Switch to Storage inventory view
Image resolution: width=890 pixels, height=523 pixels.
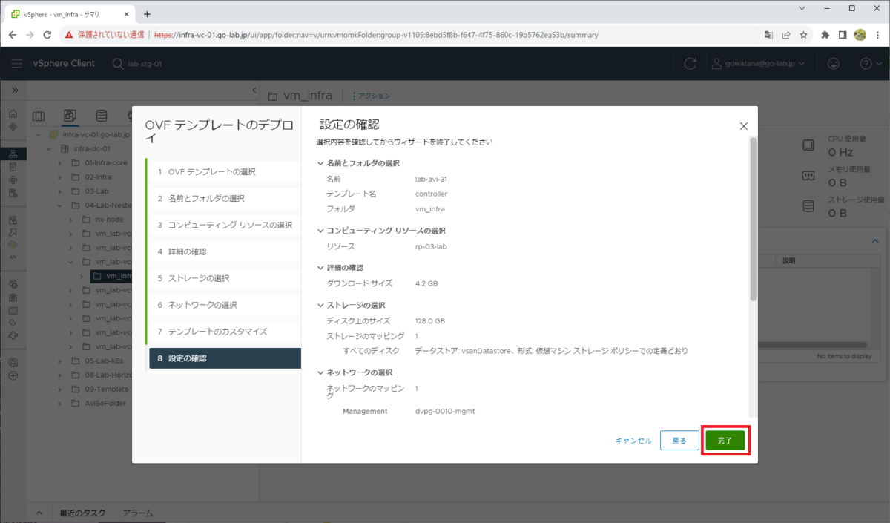tap(102, 116)
